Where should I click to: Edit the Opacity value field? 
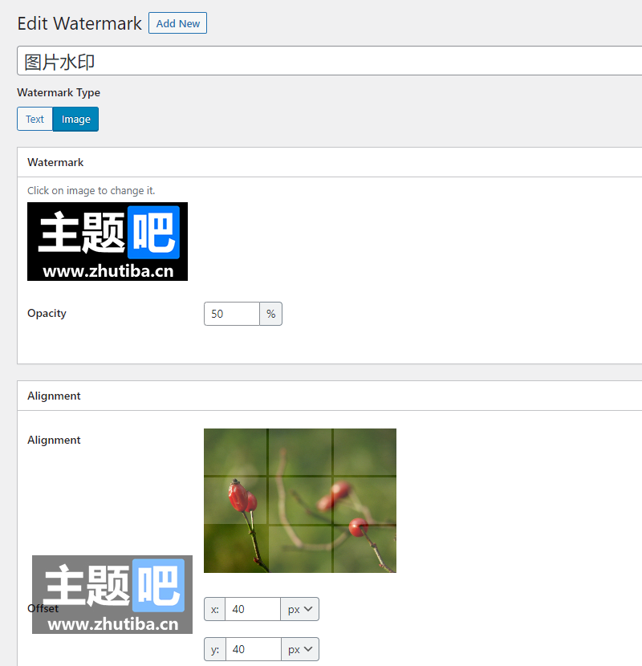click(232, 314)
